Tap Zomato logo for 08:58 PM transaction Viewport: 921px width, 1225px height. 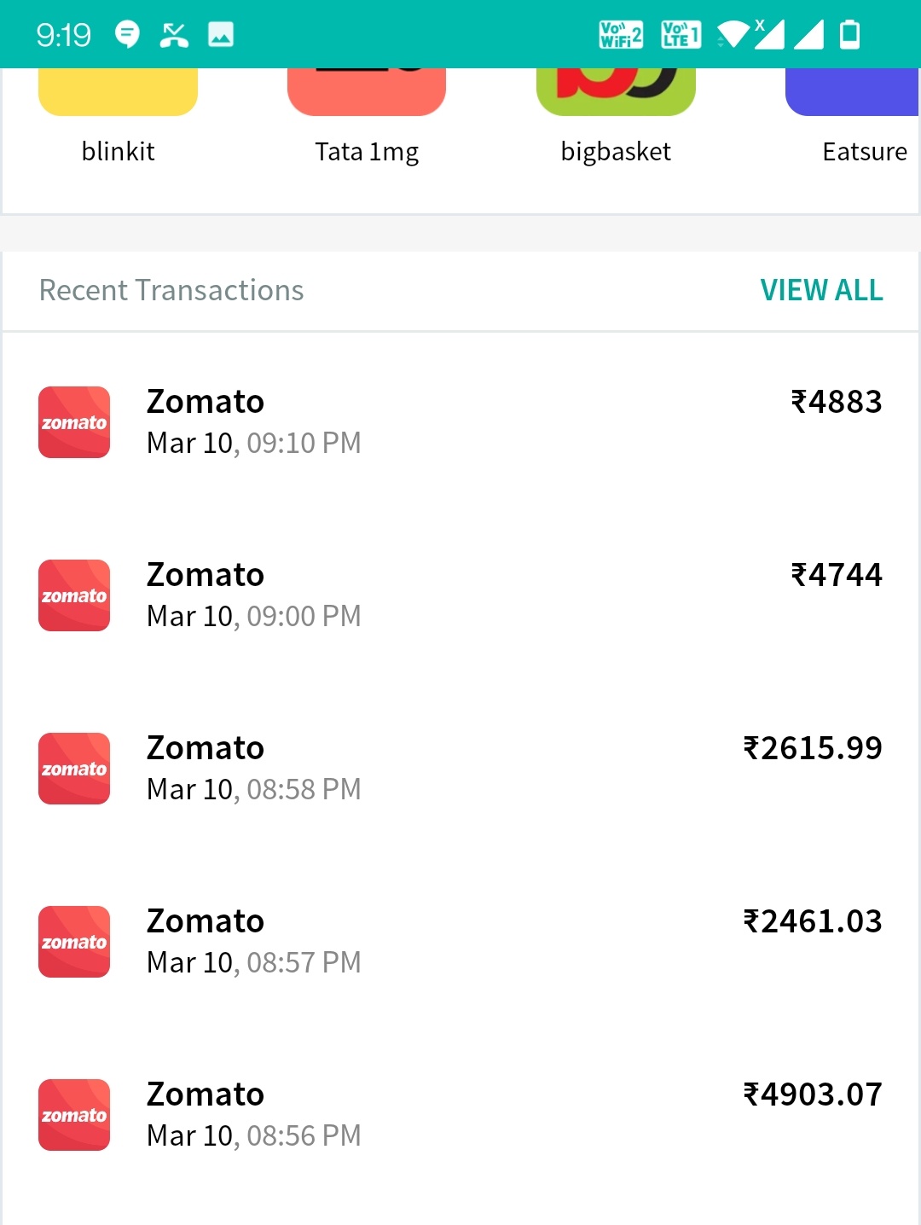[x=74, y=769]
